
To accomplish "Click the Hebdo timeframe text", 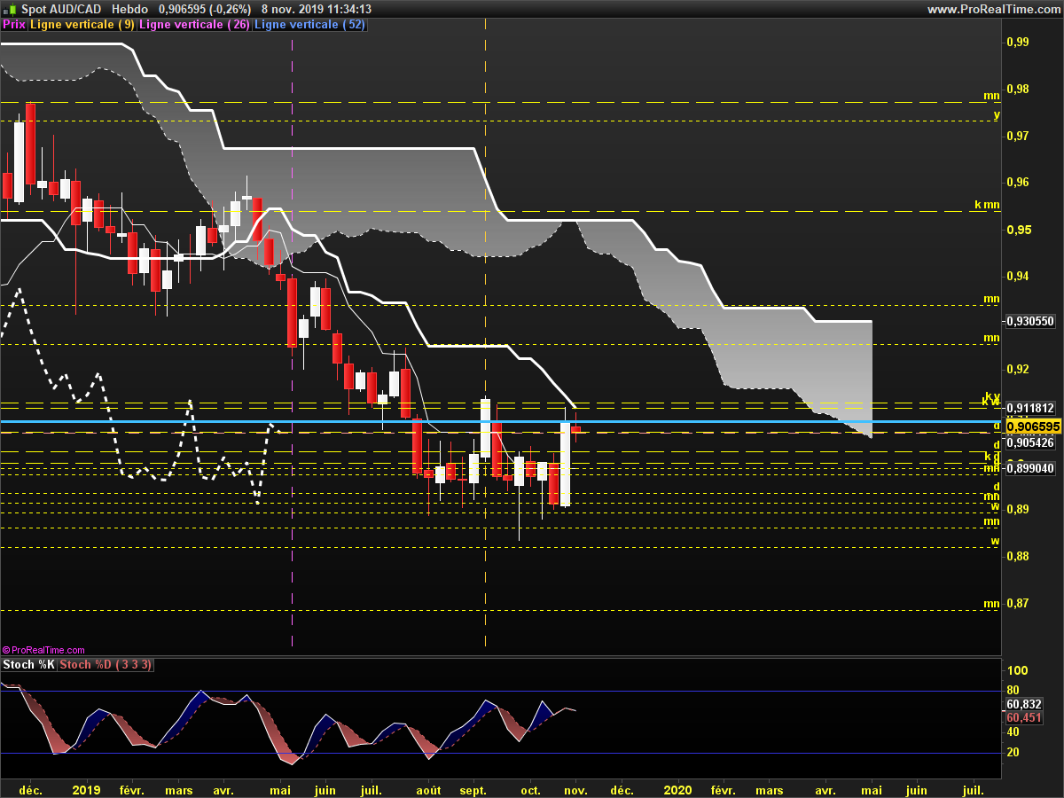I will [x=129, y=9].
